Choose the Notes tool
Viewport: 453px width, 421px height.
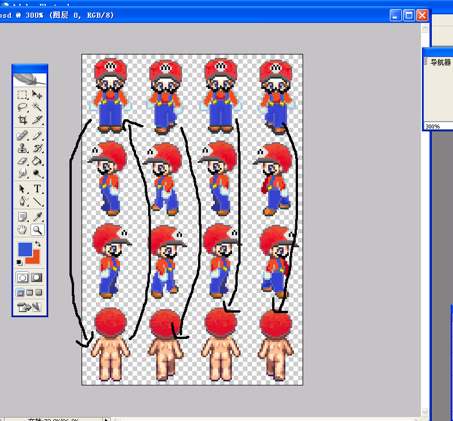[22, 217]
